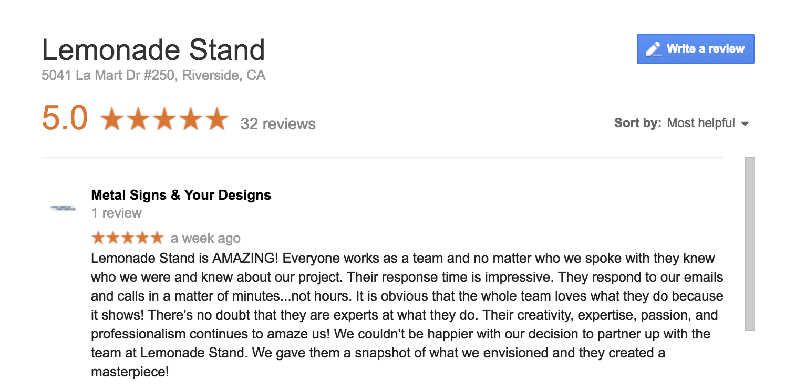Click the first large overall rating star
The height and width of the screenshot is (390, 785).
coord(111,119)
